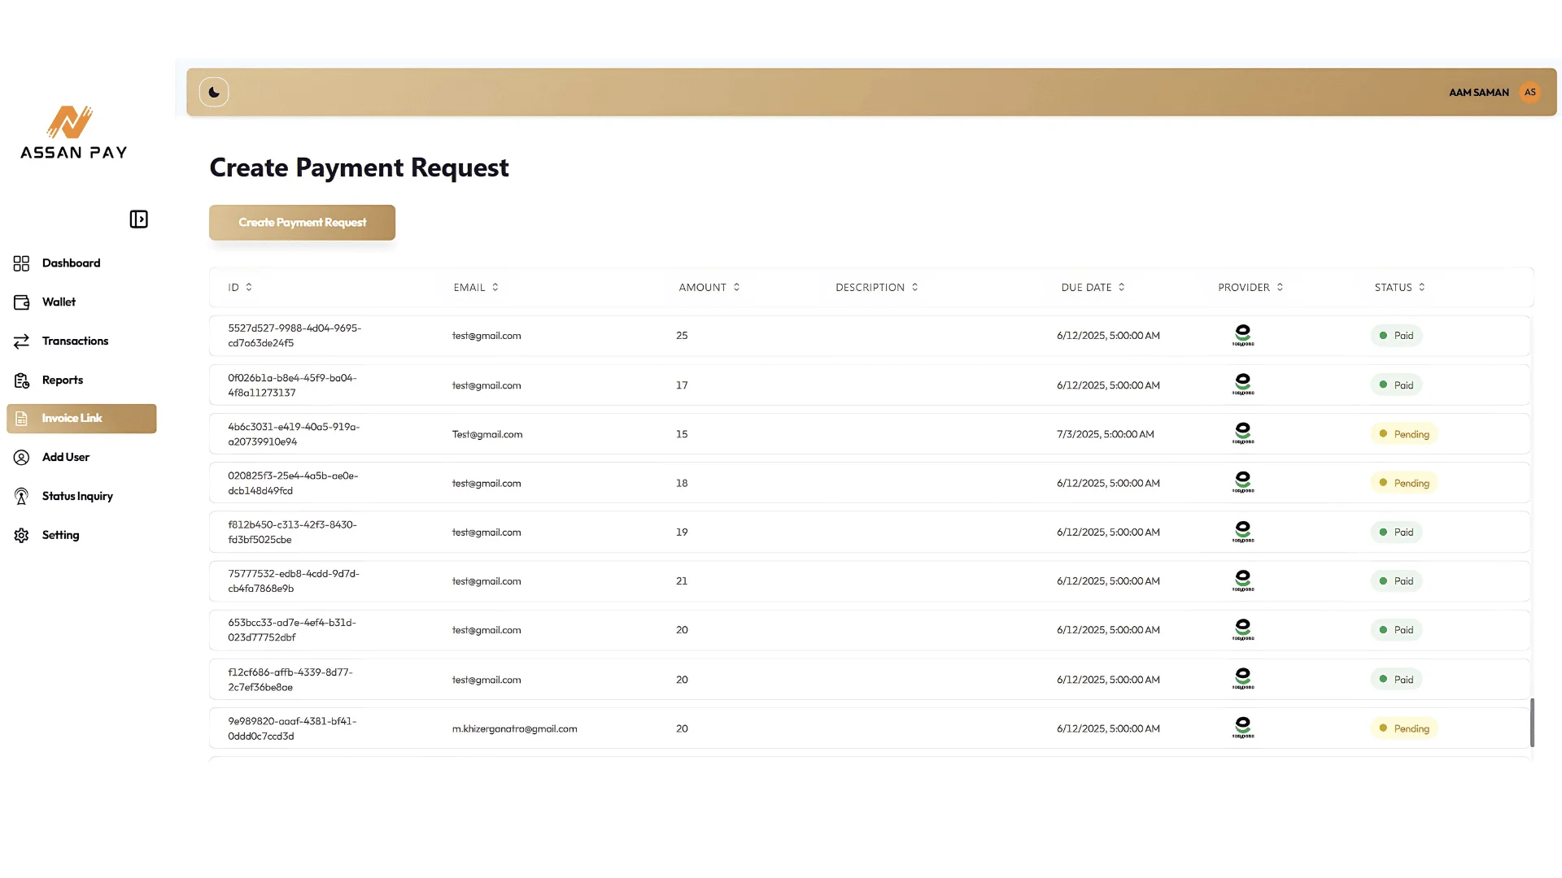
Task: Click the AS avatar badge
Action: pos(1530,92)
